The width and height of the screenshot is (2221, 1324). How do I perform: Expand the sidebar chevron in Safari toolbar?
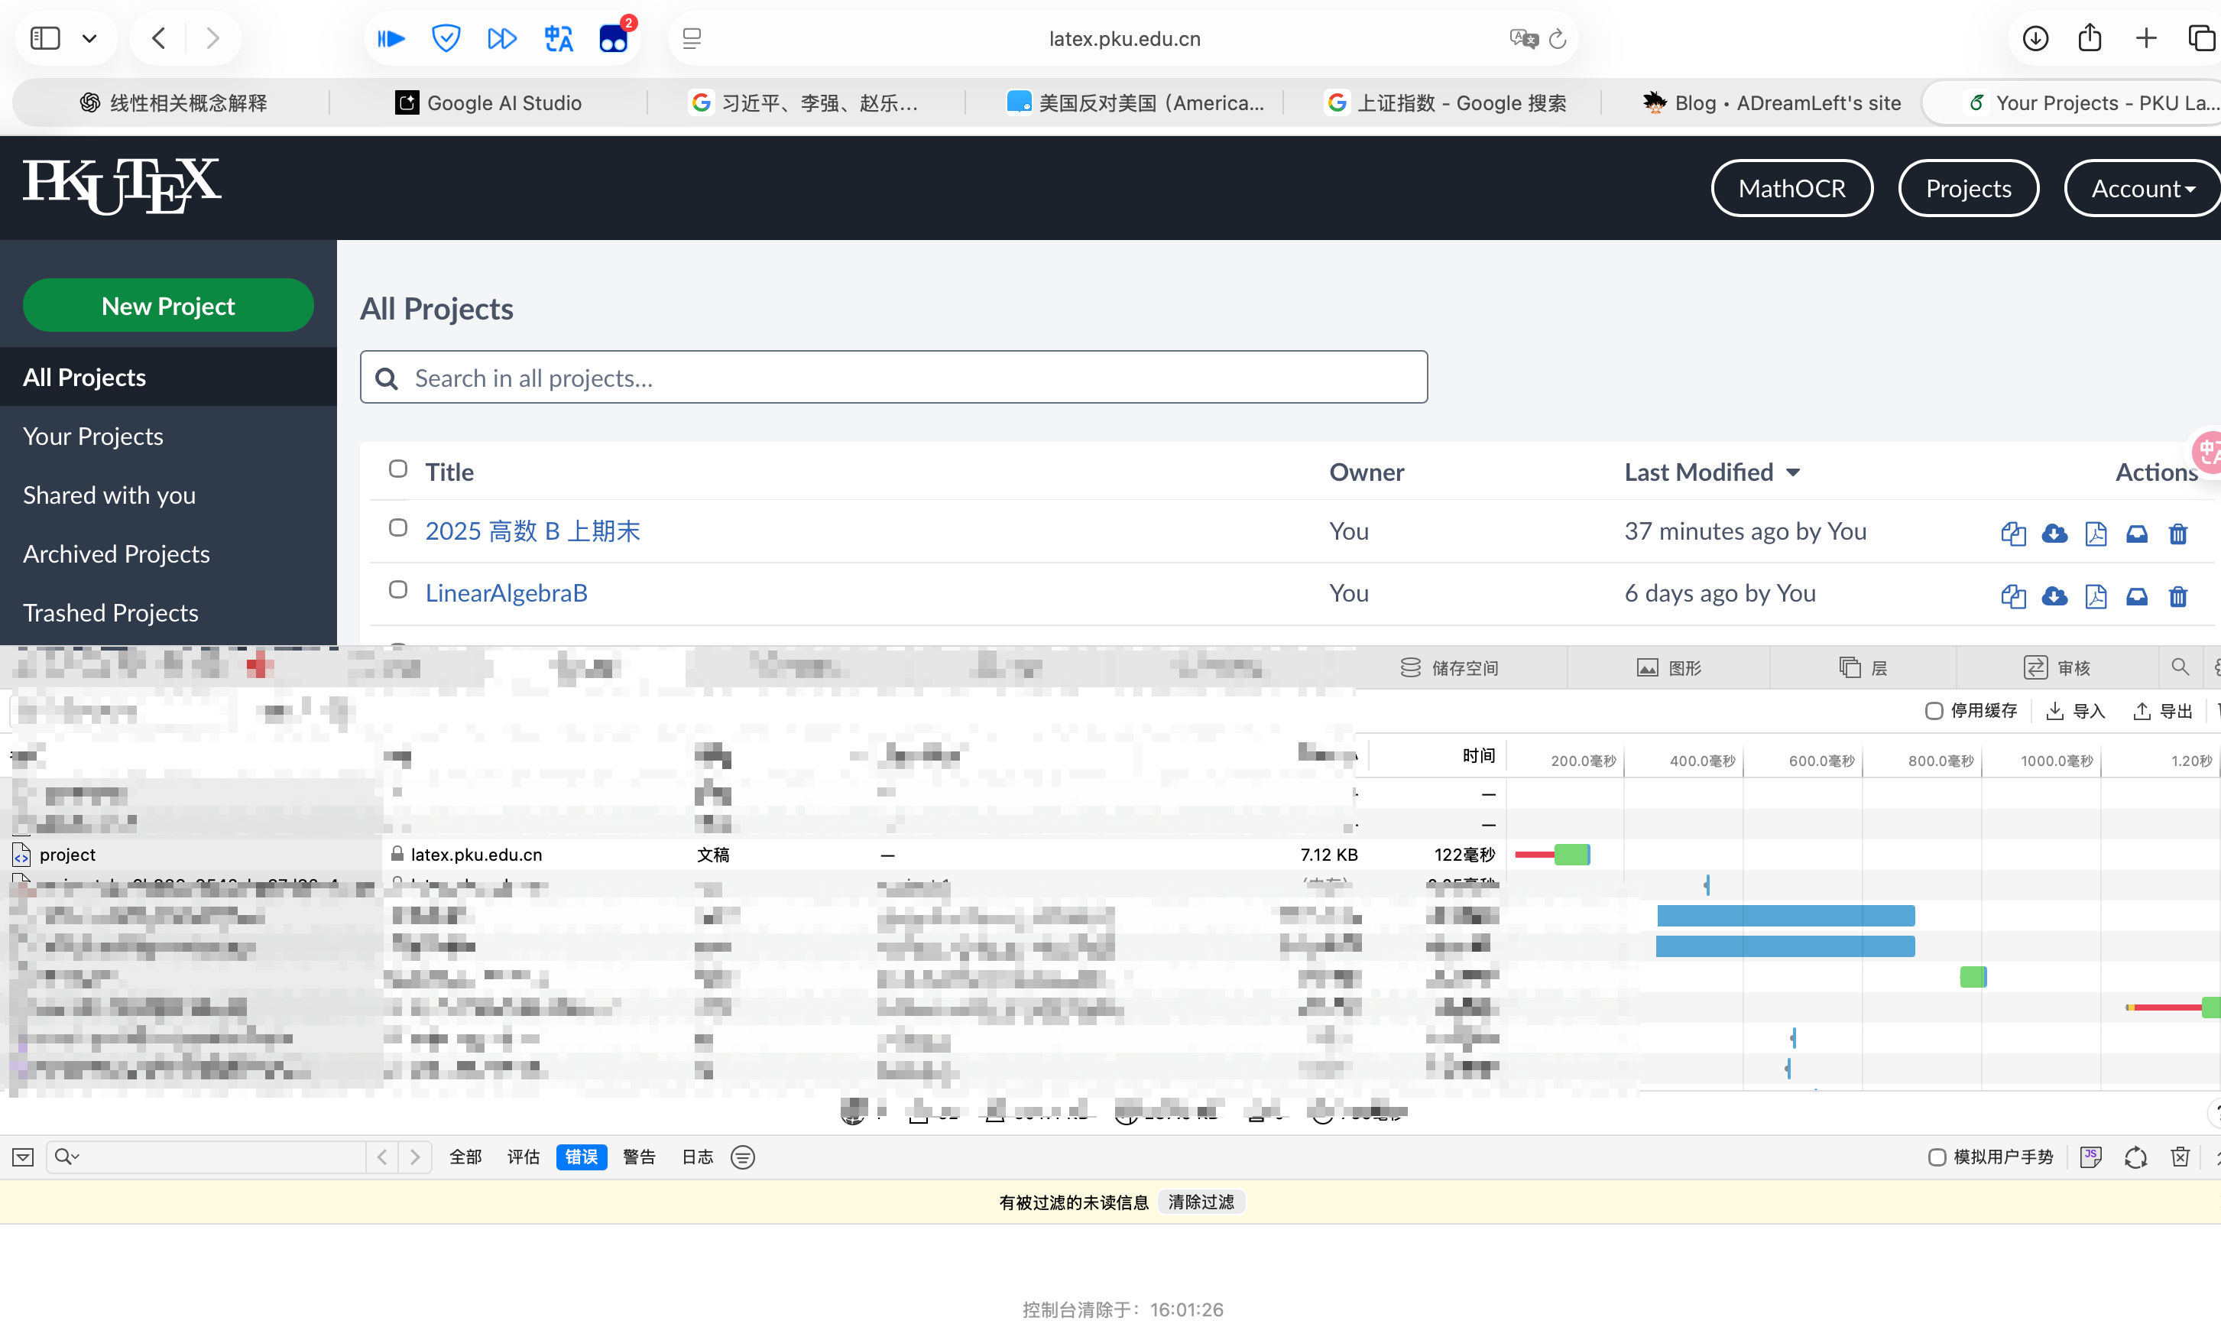click(89, 38)
